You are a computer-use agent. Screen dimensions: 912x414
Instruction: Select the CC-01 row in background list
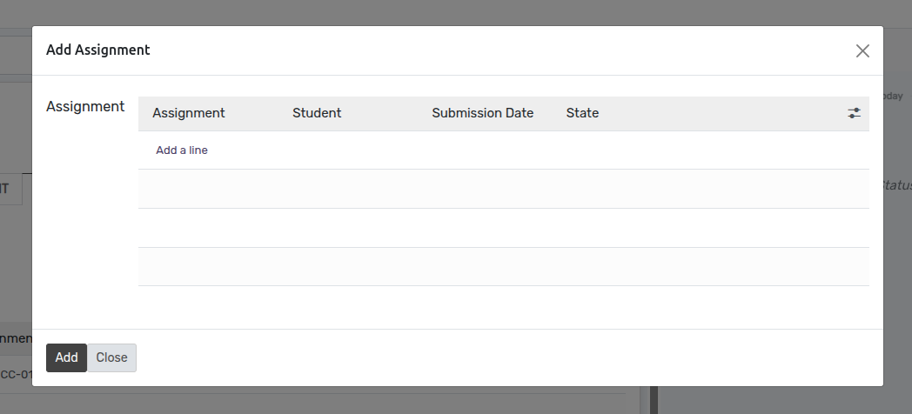pos(17,375)
